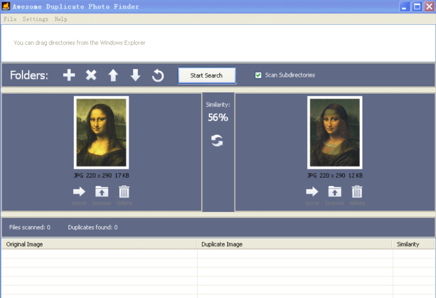Viewport: 436px width, 298px height.
Task: Click the Duplicates found: 0 status
Action: coord(92,227)
